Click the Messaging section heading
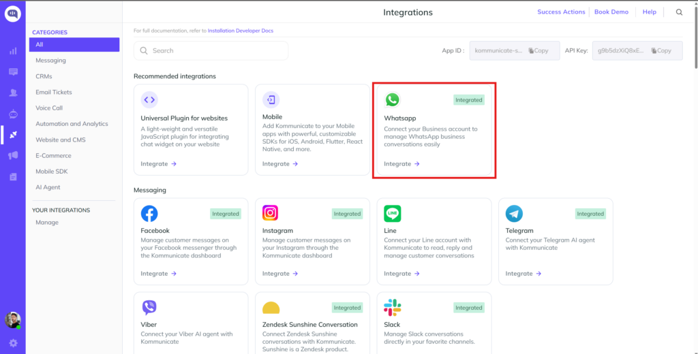 pos(150,190)
